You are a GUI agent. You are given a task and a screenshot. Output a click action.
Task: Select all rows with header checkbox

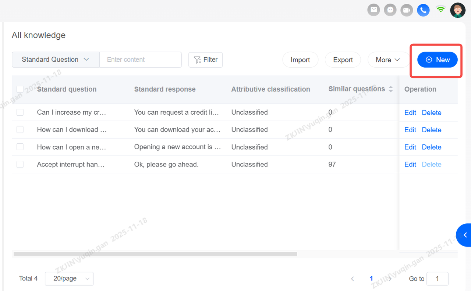[x=20, y=89]
